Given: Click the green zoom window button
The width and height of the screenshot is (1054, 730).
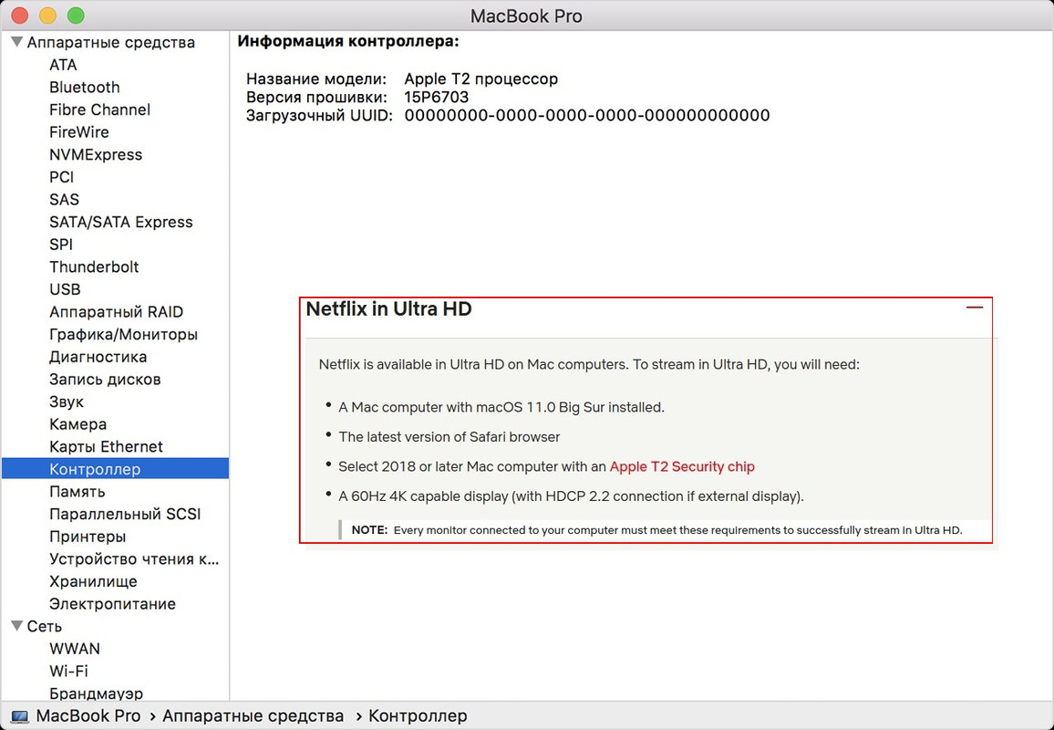Looking at the screenshot, I should tap(76, 16).
